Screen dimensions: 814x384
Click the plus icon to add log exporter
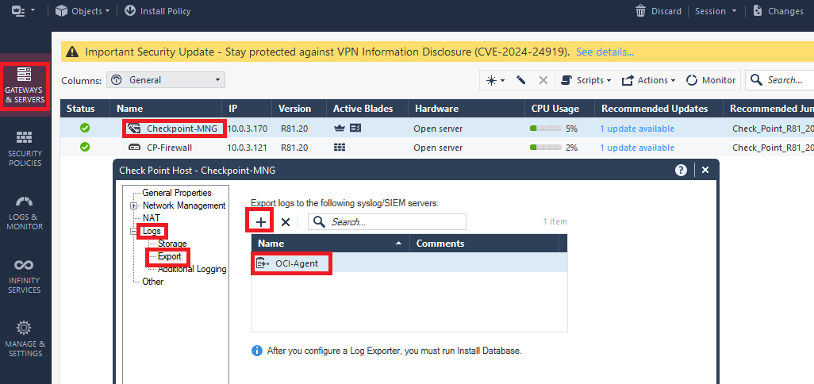[261, 222]
